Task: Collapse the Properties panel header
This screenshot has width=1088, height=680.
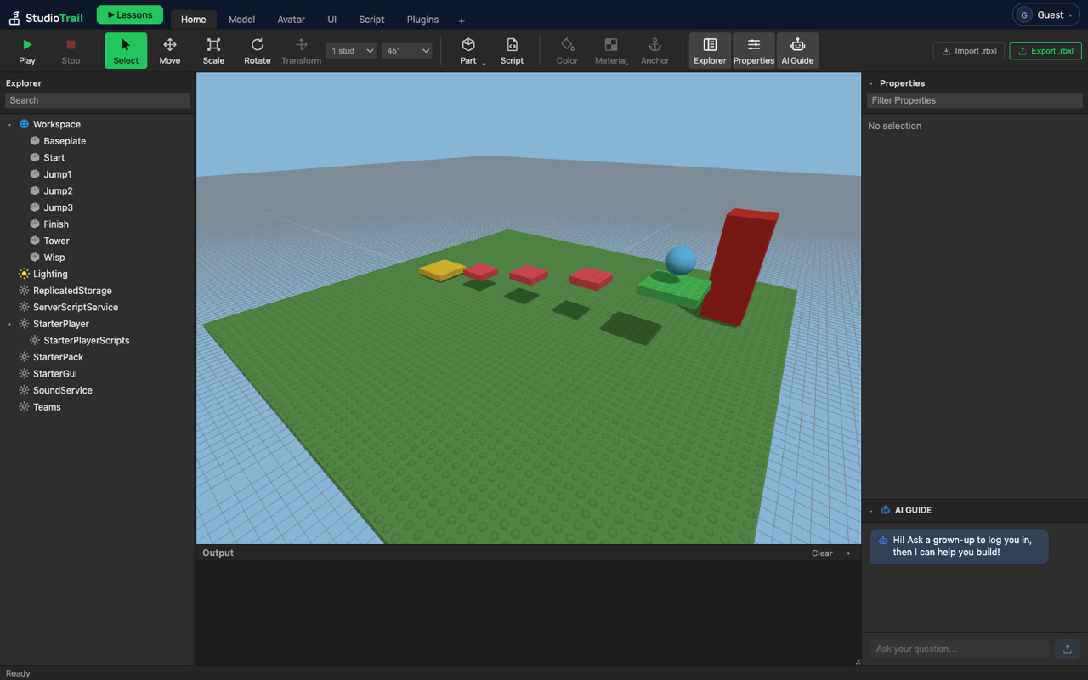Action: coord(871,83)
